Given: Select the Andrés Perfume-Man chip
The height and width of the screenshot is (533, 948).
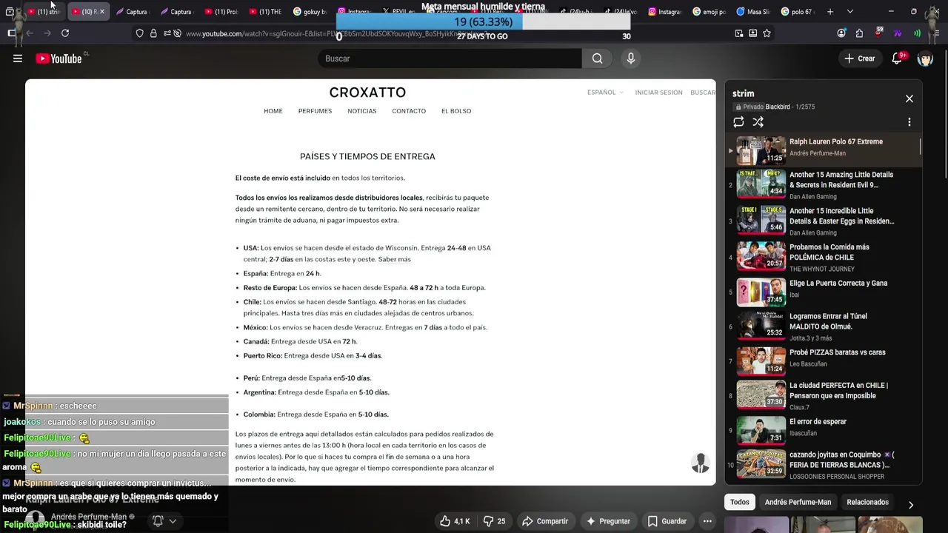Looking at the screenshot, I should [x=798, y=502].
